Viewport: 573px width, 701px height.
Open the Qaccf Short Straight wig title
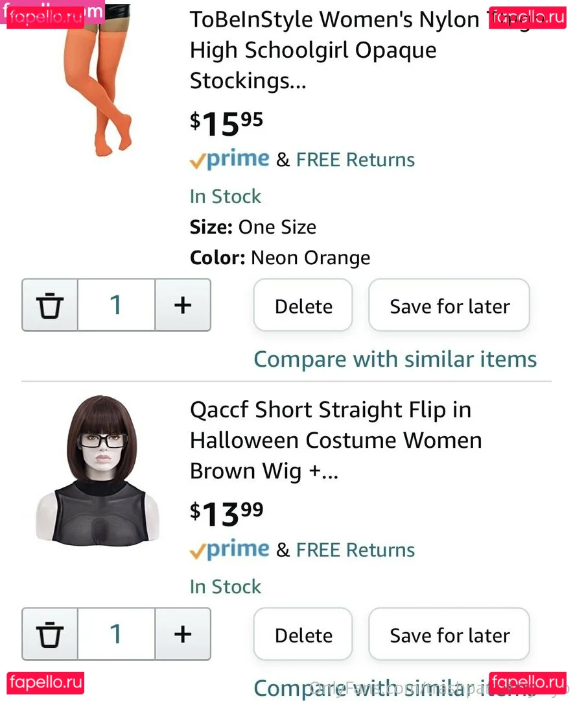(335, 441)
